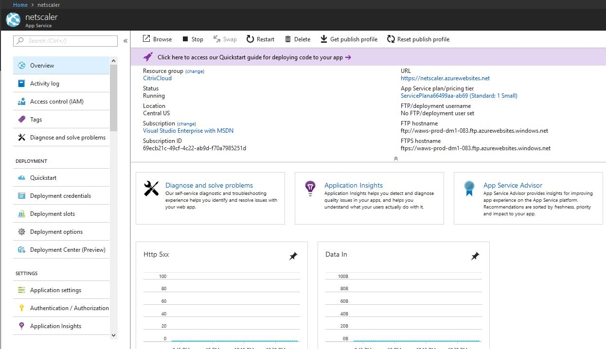This screenshot has height=349, width=606.
Task: Open the ServicePlana66499aa-ab69 pricing tier link
Action: tap(459, 96)
